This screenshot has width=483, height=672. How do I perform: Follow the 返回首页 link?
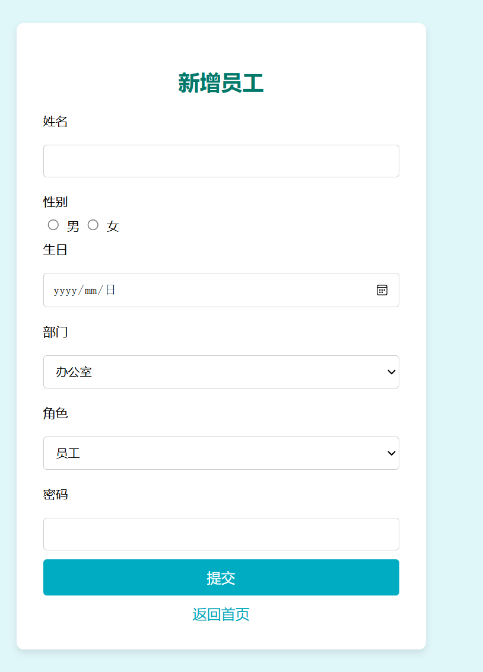click(x=221, y=614)
